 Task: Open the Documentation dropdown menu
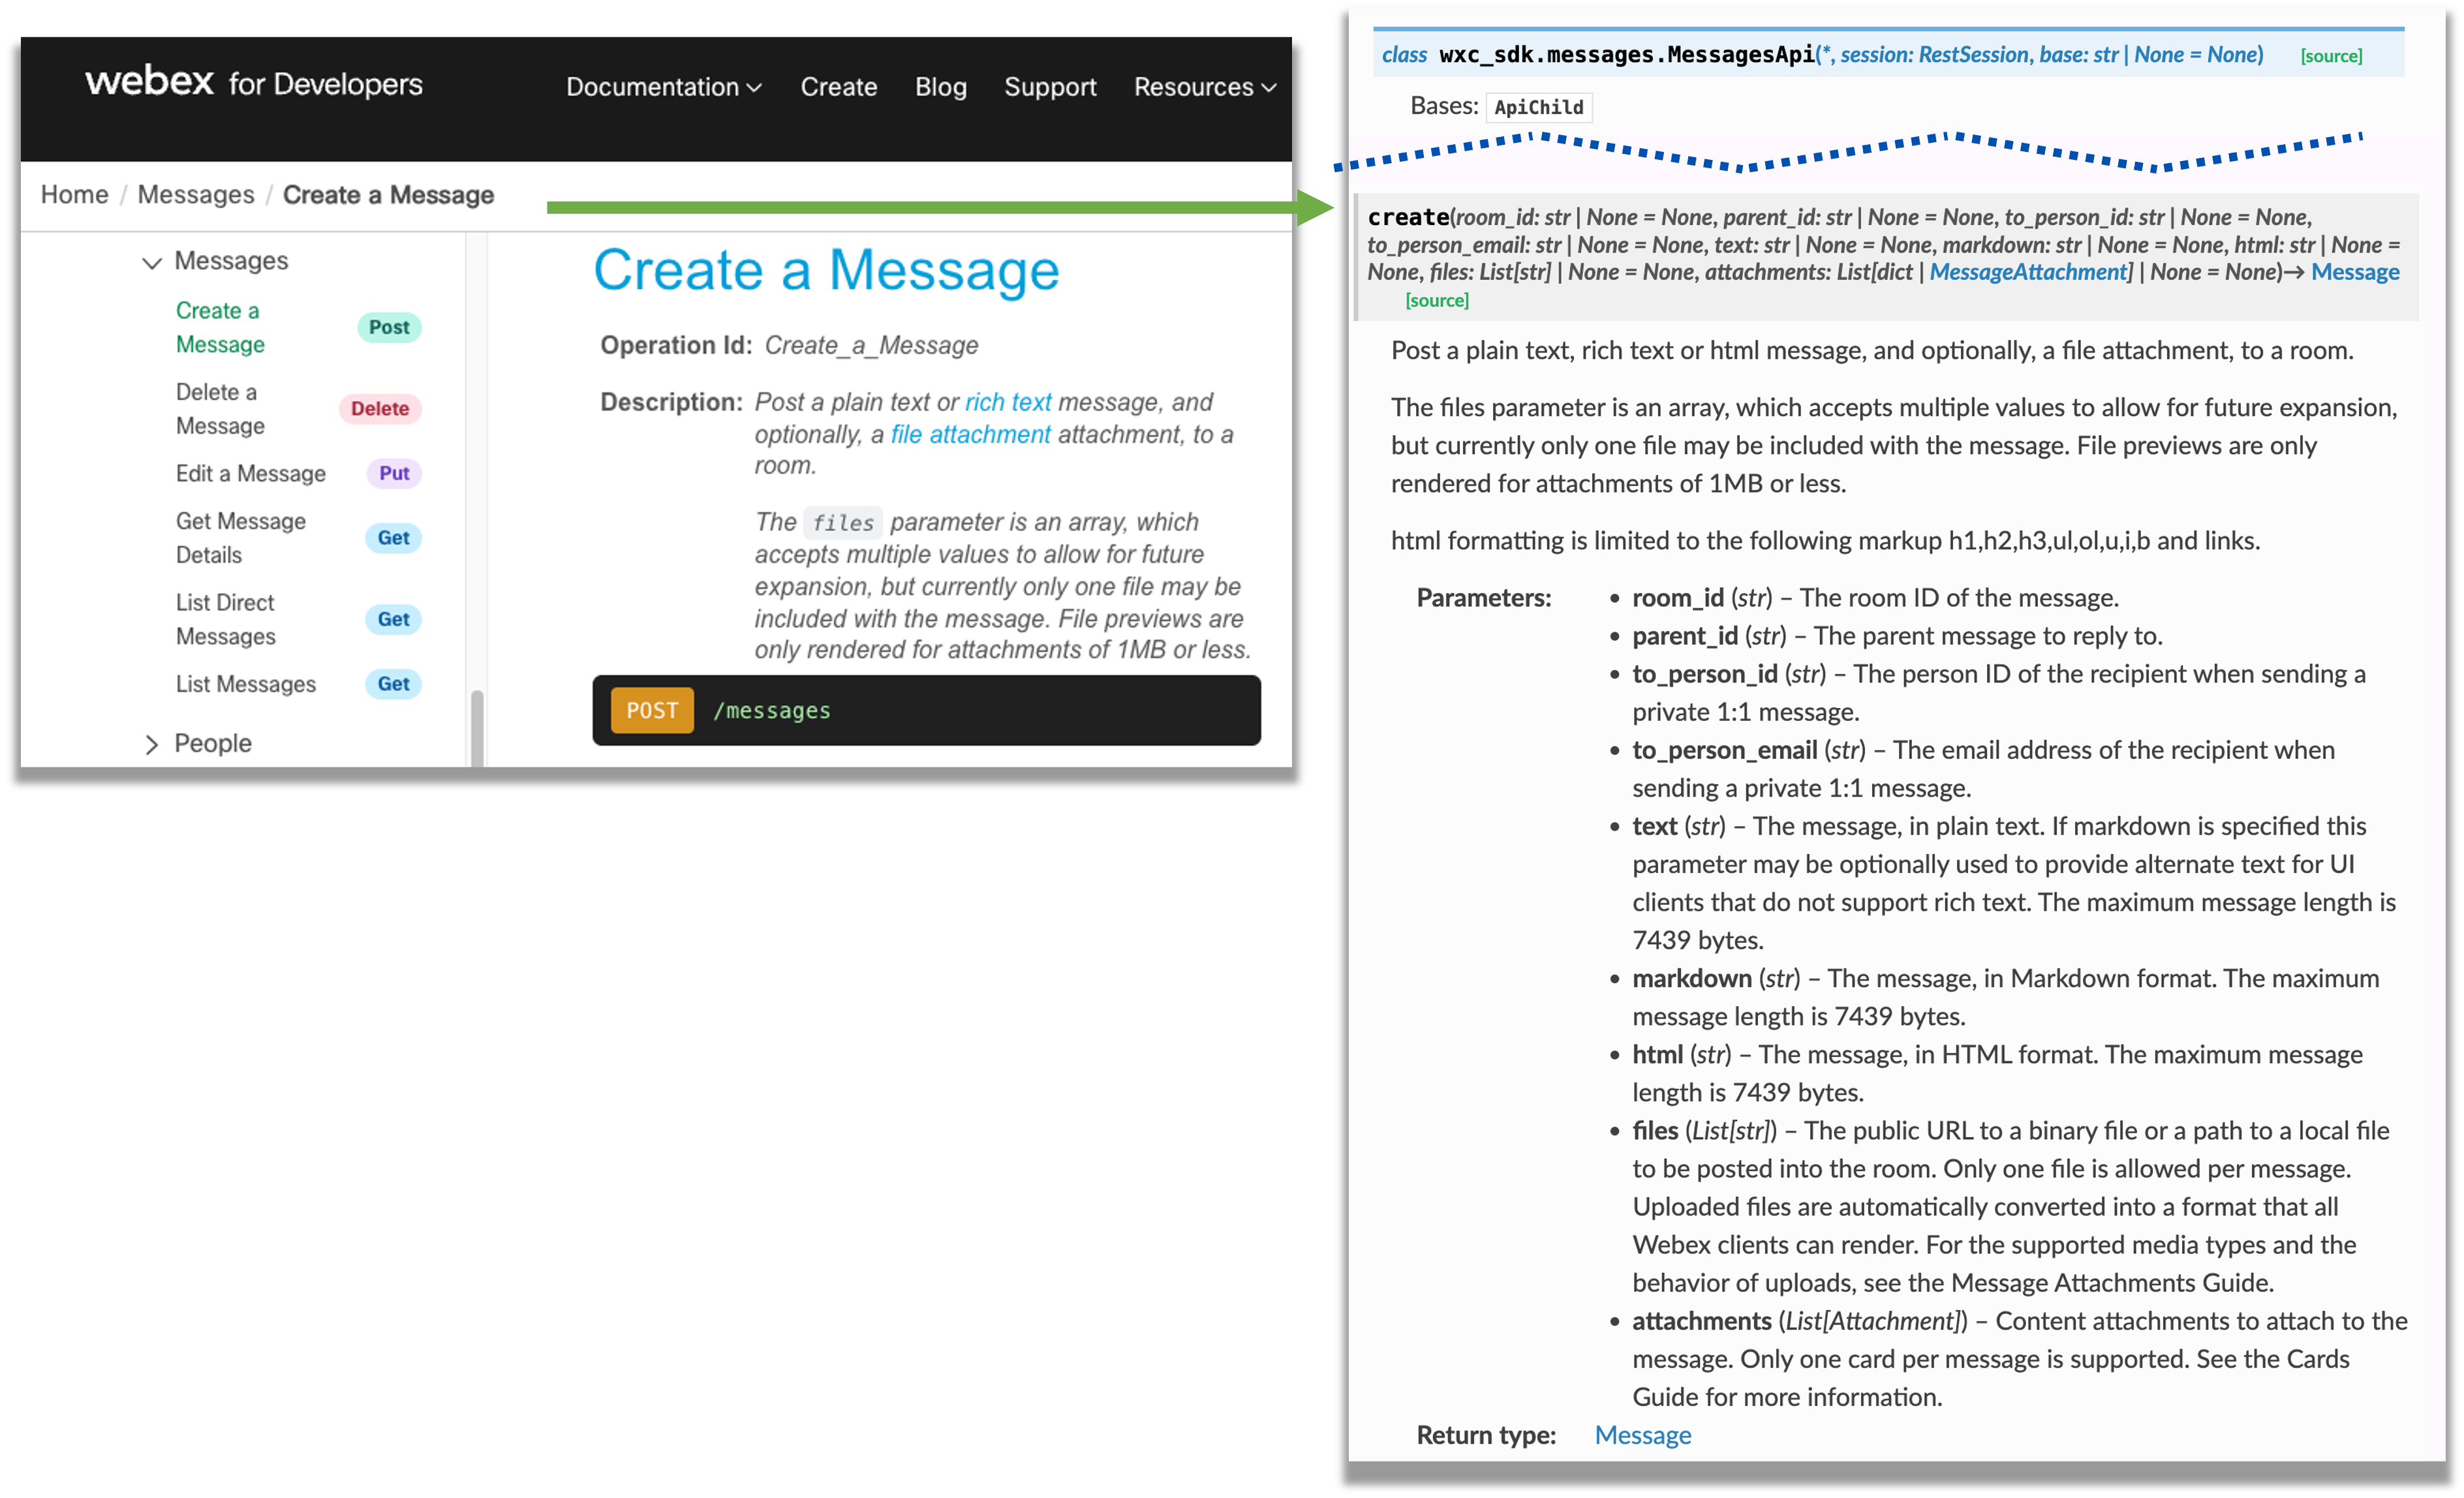(663, 87)
